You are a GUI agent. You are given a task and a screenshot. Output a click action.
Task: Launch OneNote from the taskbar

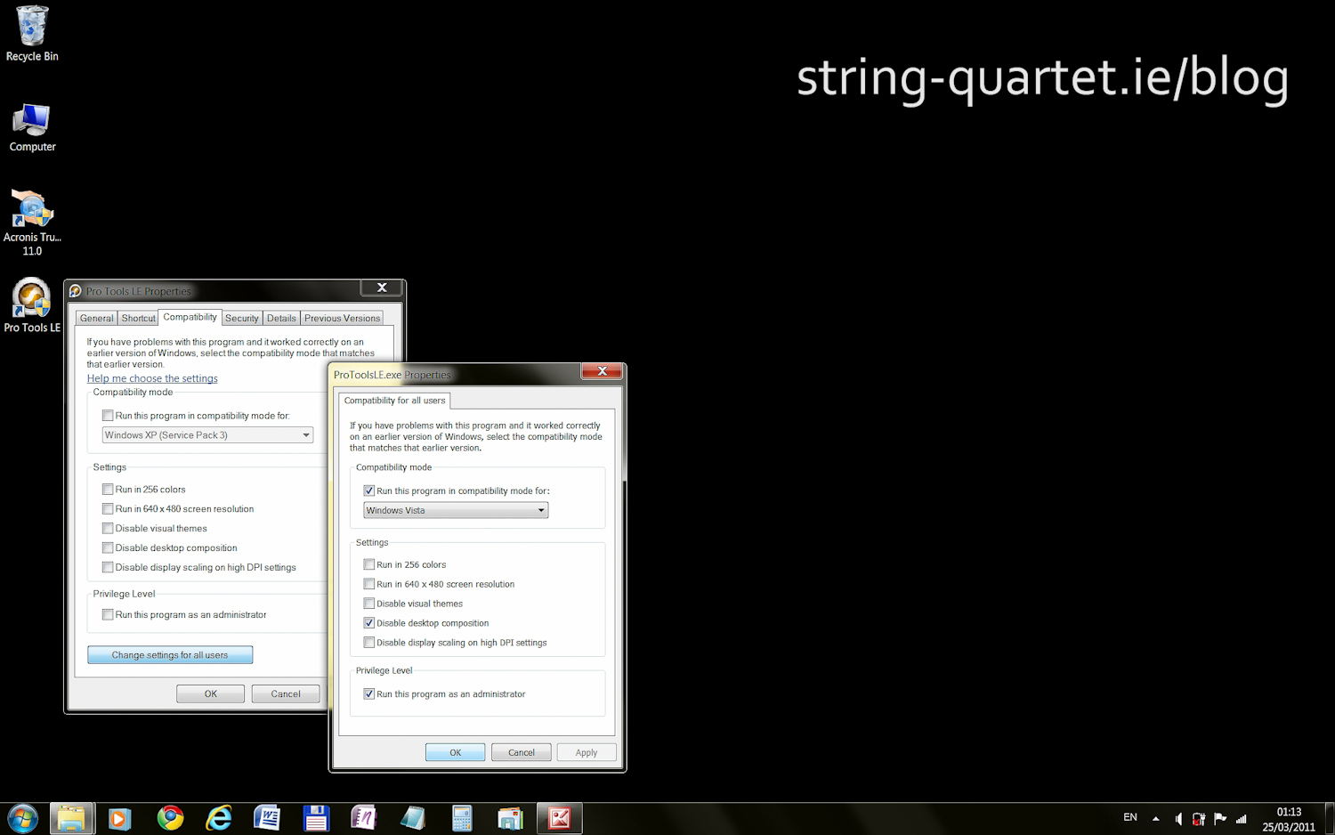click(363, 818)
